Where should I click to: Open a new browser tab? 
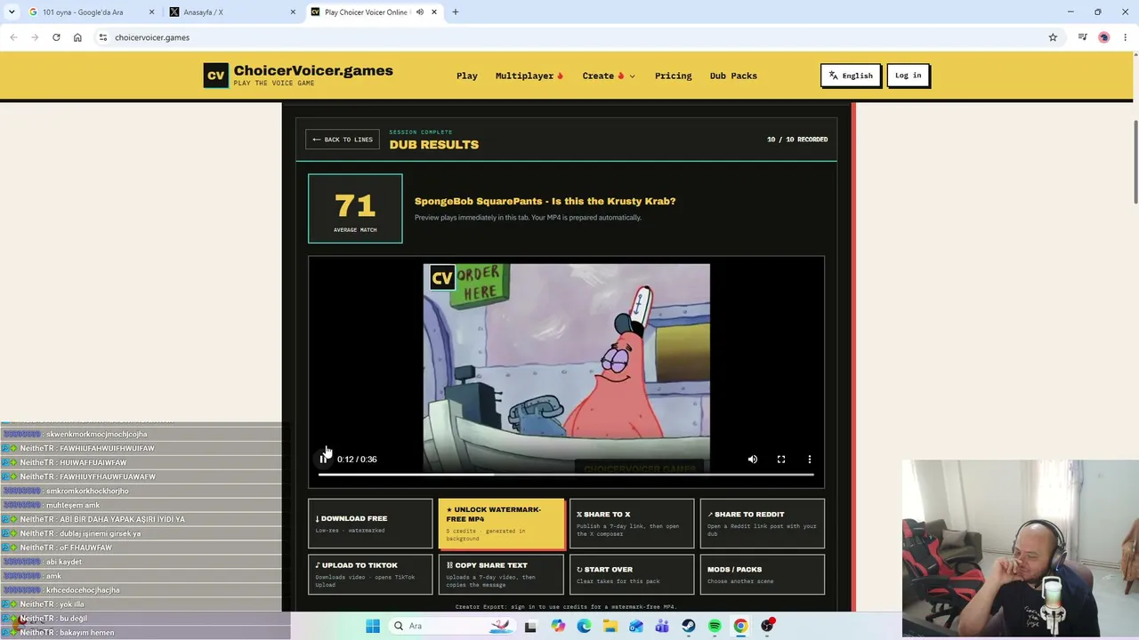pyautogui.click(x=456, y=12)
